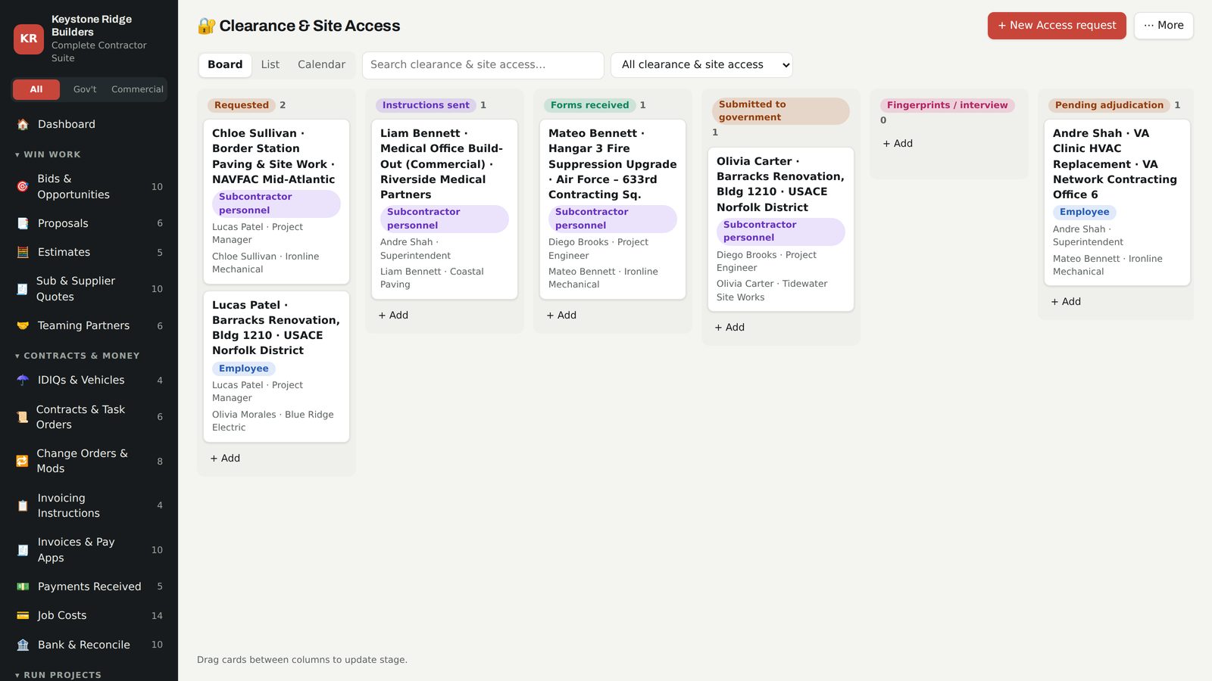
Task: Click the Payments Received money icon
Action: [23, 586]
